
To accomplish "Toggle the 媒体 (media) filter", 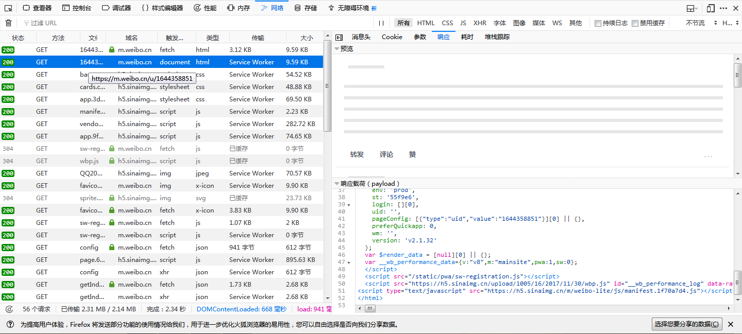I will click(x=539, y=23).
